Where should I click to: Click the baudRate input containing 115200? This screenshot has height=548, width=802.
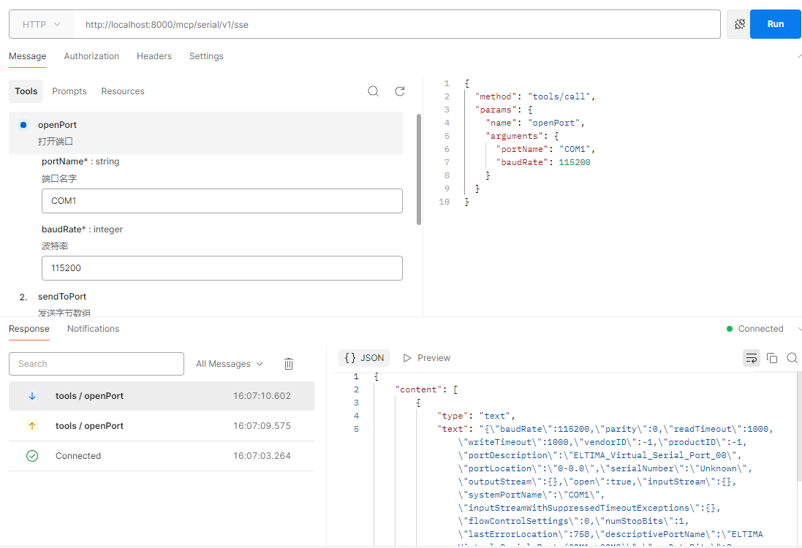(x=222, y=268)
